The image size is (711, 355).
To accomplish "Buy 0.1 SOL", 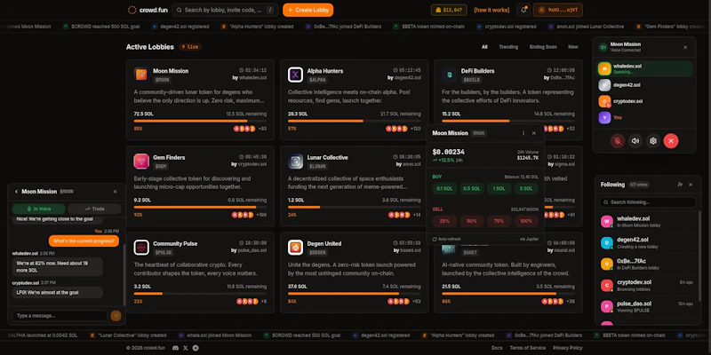I will [x=444, y=189].
